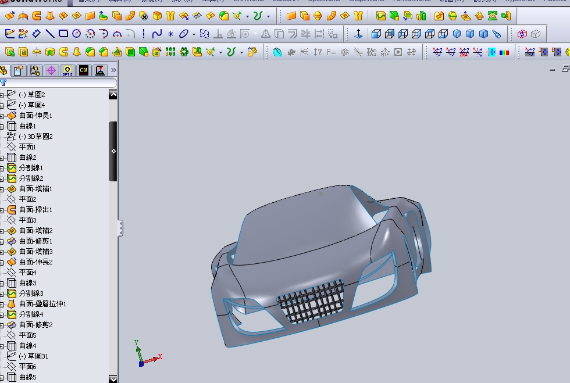Select the Circle sketch tool
The height and width of the screenshot is (383, 570).
pos(76,34)
